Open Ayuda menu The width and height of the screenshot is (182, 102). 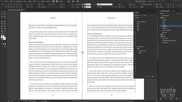coord(48,1)
